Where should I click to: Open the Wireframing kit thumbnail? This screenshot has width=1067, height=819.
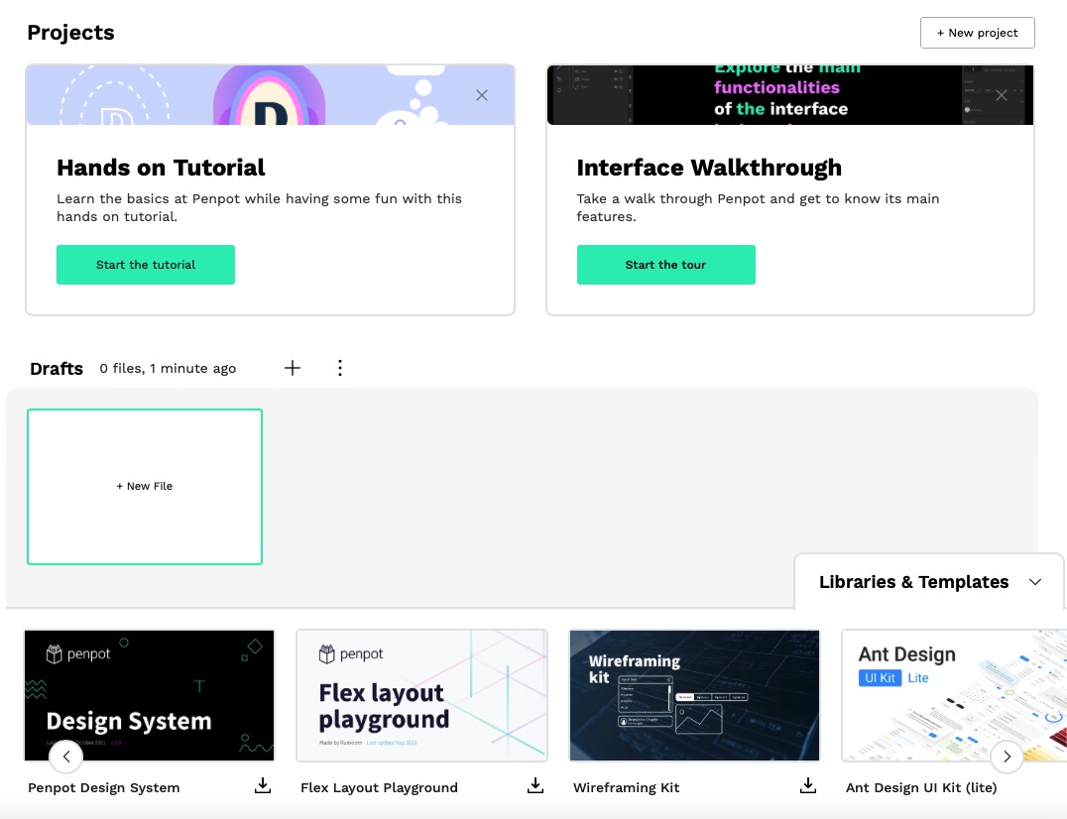tap(694, 694)
